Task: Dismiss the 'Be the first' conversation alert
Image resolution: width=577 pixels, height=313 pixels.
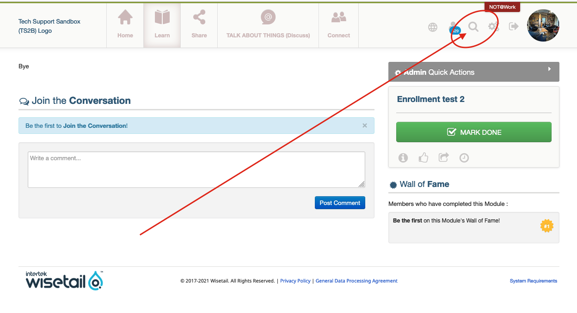Action: 364,125
